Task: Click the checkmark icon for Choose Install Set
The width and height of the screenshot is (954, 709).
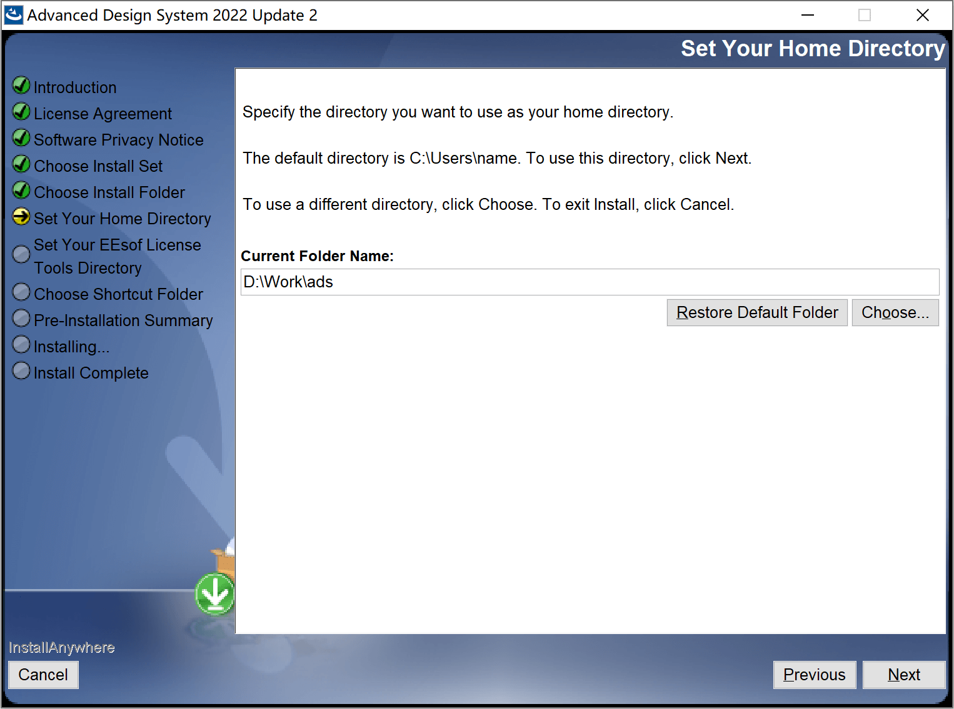Action: [21, 164]
